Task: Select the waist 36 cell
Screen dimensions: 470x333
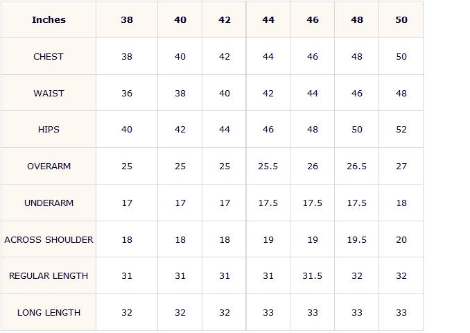Action: [127, 93]
